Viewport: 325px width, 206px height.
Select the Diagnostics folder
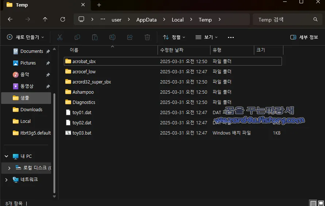(x=173, y=102)
